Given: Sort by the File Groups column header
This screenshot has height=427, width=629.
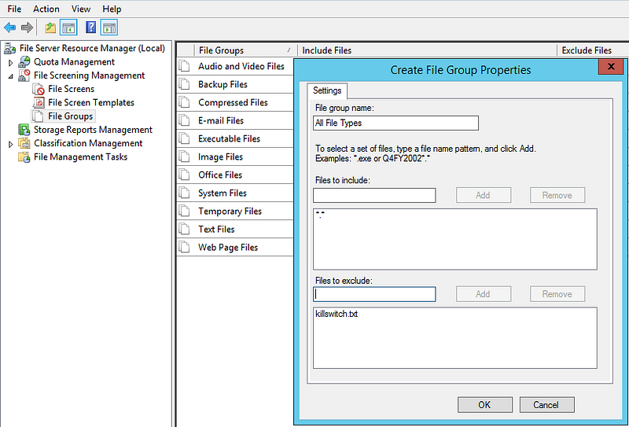Looking at the screenshot, I should coord(245,50).
